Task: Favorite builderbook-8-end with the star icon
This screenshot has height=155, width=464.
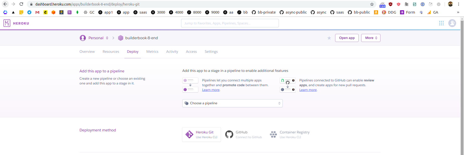Action: click(x=329, y=38)
